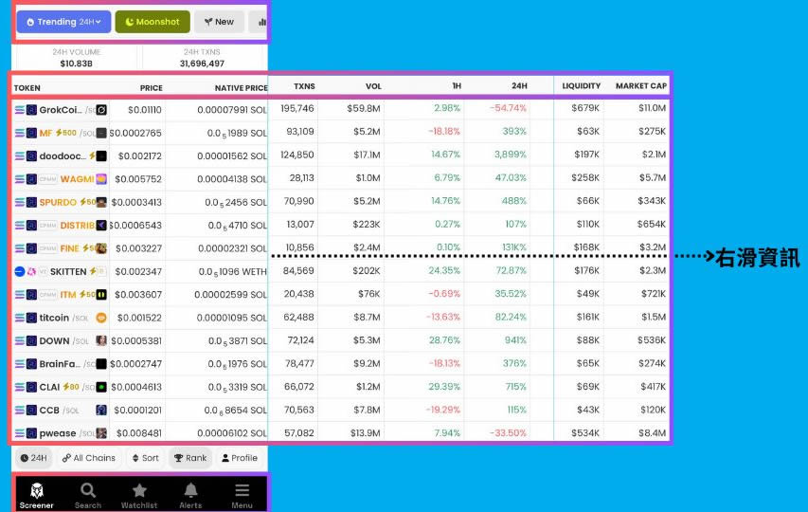Open the Sort options
Image resolution: width=808 pixels, height=512 pixels.
pos(145,458)
